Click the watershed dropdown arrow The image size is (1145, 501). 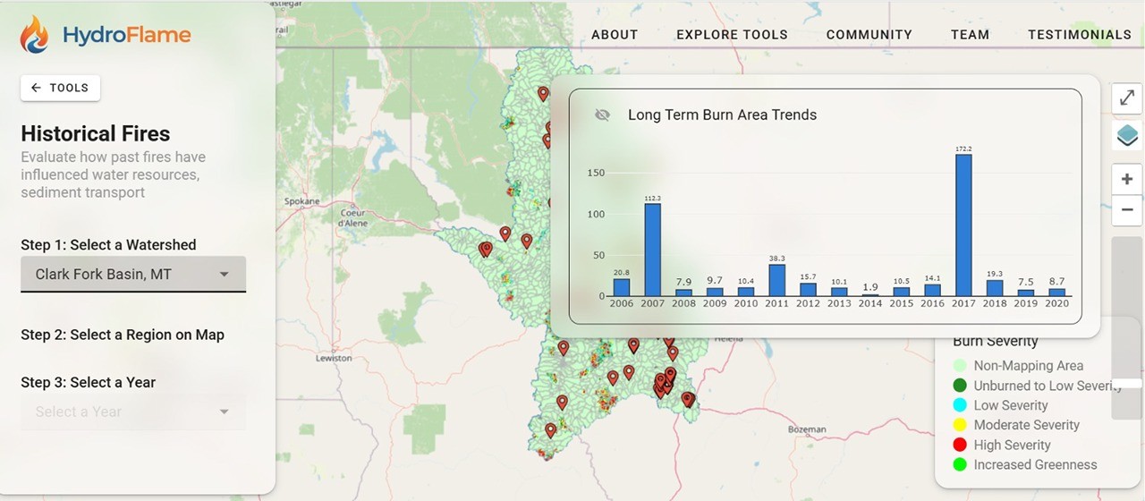tap(224, 274)
